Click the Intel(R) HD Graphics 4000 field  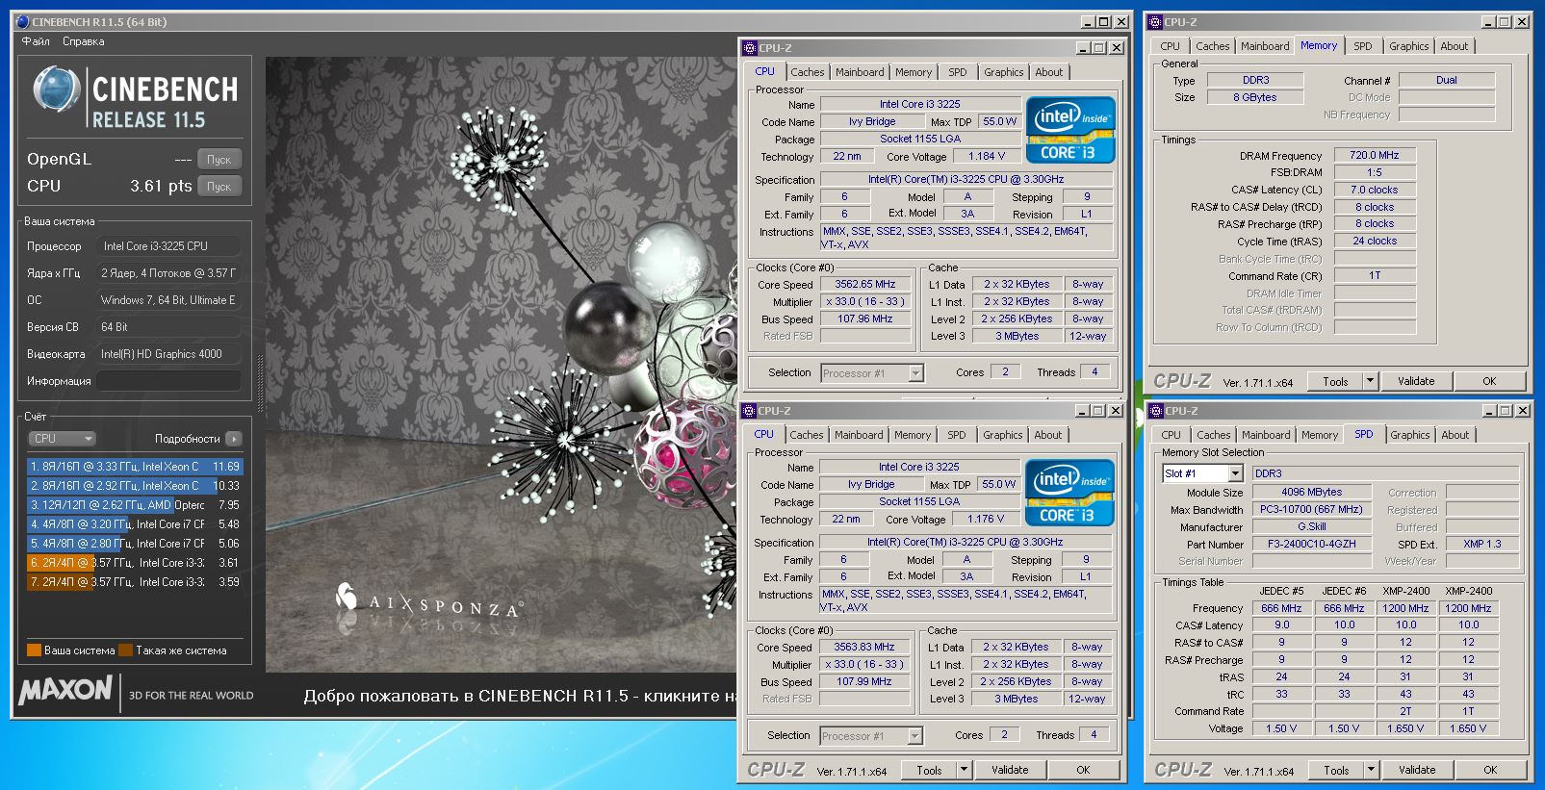point(168,354)
